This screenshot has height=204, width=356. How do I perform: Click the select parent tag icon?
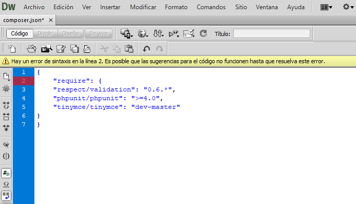tap(6, 145)
